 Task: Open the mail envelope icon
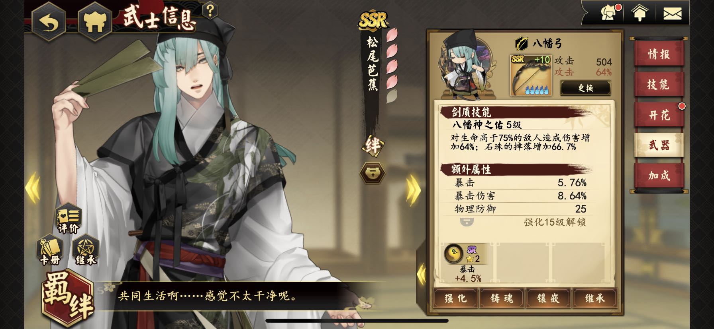coord(672,14)
